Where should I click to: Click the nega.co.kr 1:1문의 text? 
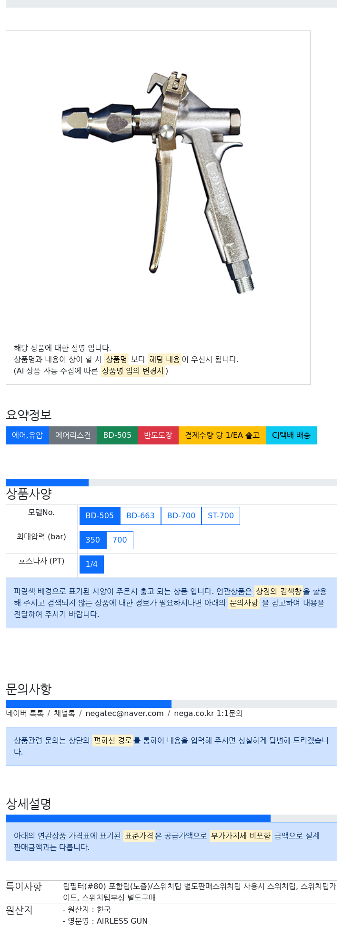(208, 714)
